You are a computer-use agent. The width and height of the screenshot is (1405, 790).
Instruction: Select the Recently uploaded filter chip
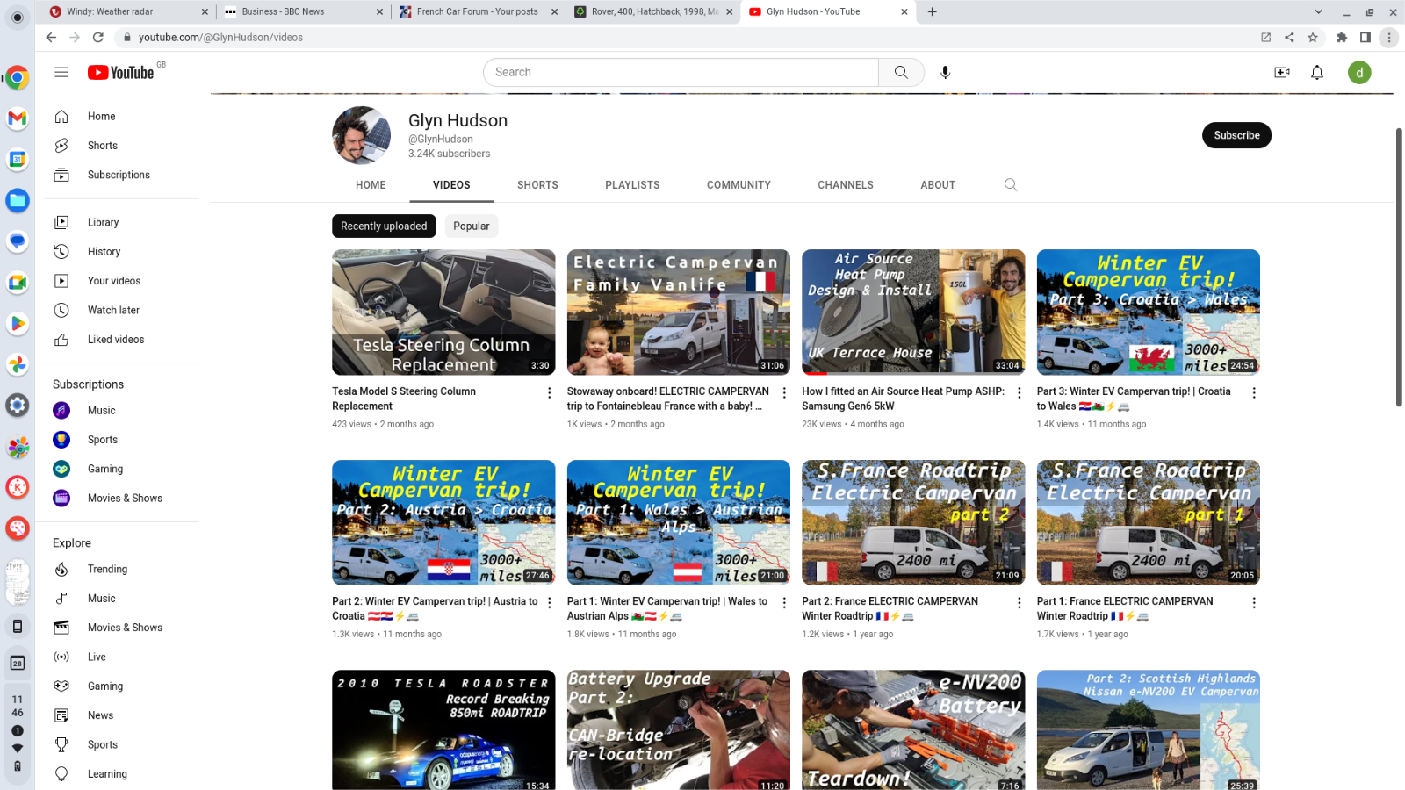tap(384, 226)
